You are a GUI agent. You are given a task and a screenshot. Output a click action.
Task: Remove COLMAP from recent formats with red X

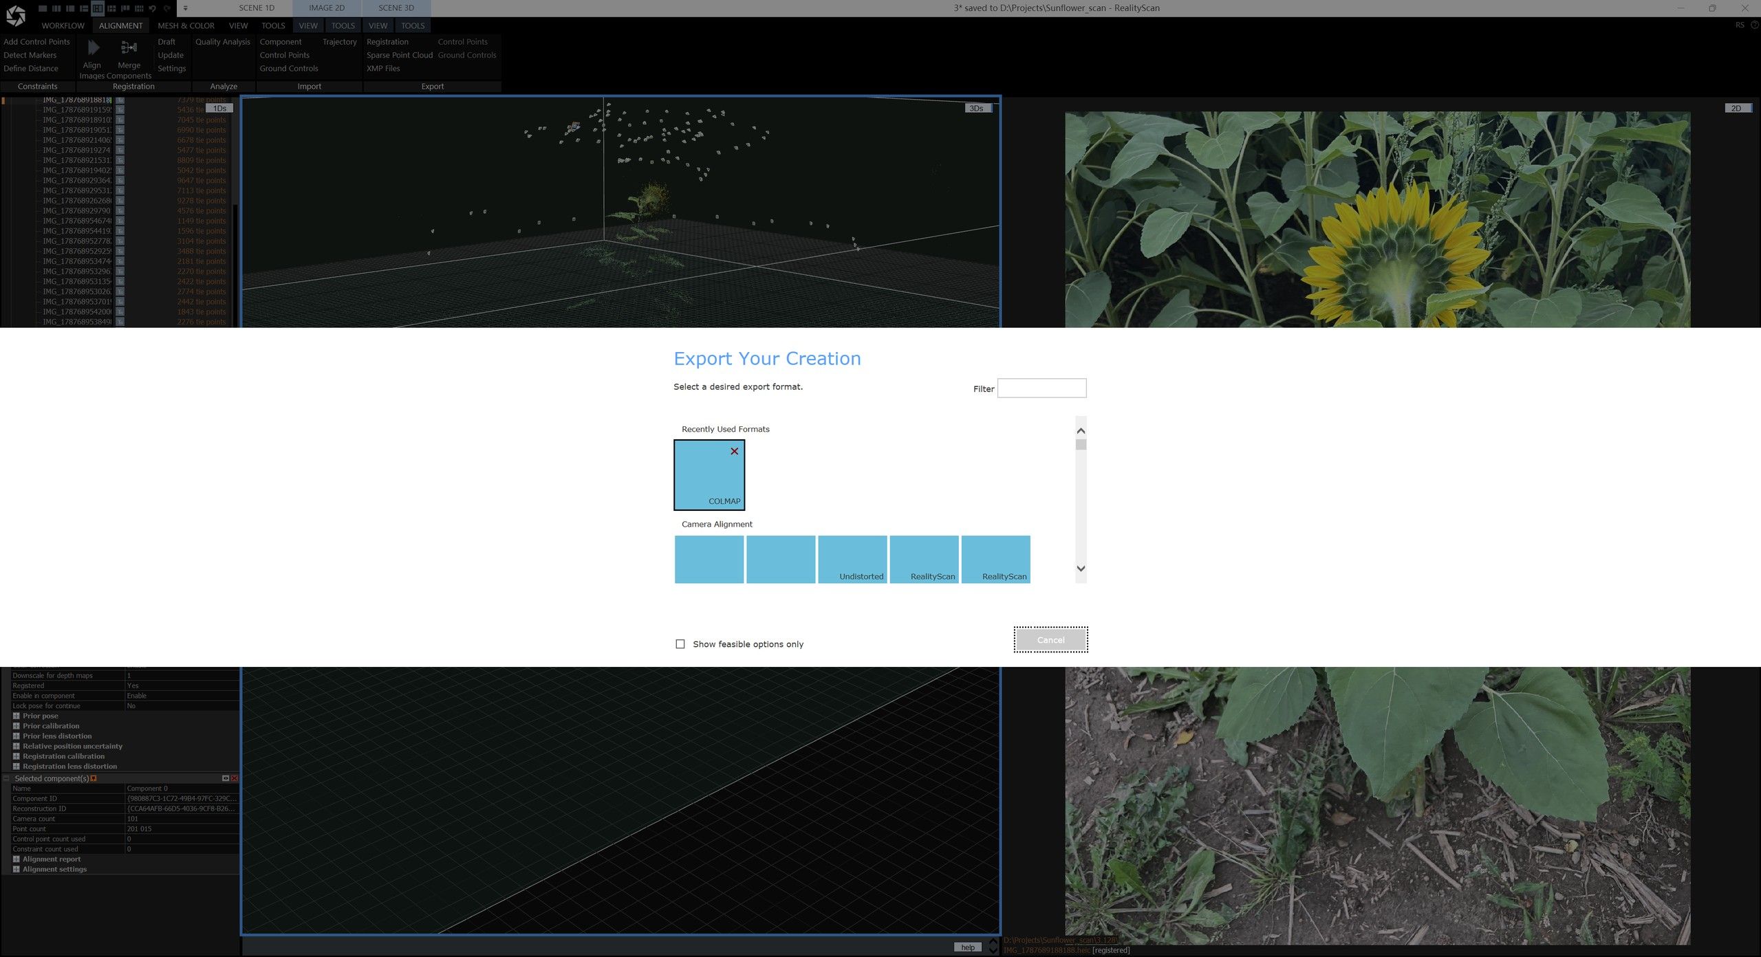[x=734, y=451]
